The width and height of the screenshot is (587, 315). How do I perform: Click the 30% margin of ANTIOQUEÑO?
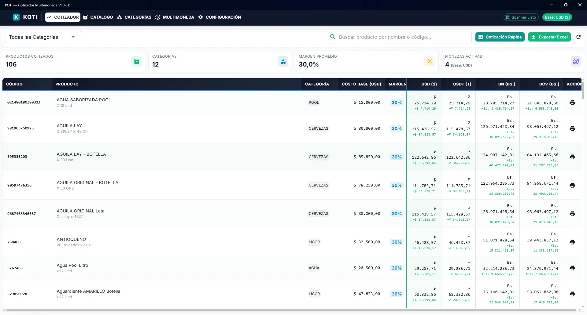pyautogui.click(x=397, y=242)
